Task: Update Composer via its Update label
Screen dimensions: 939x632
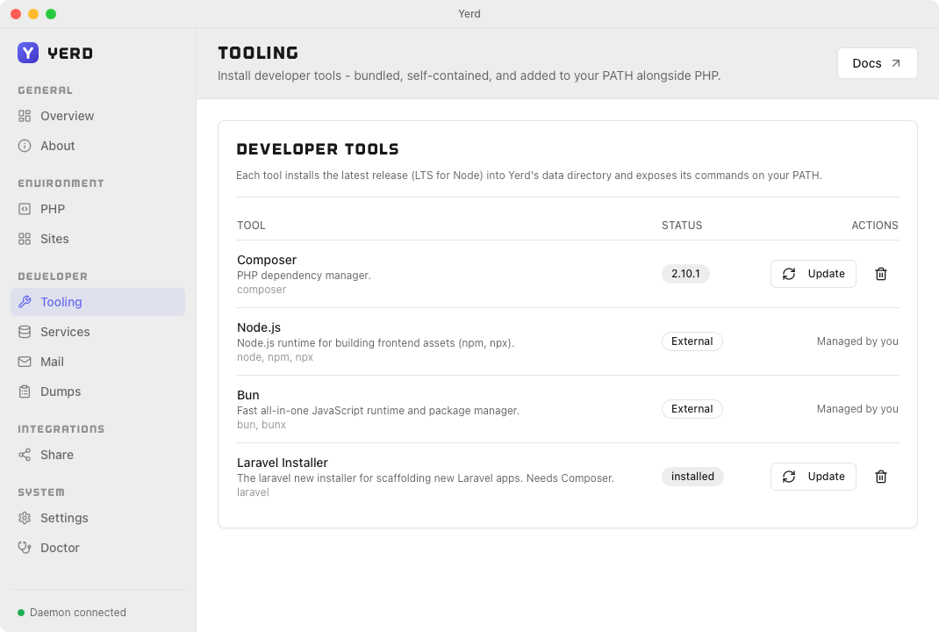Action: pos(826,274)
